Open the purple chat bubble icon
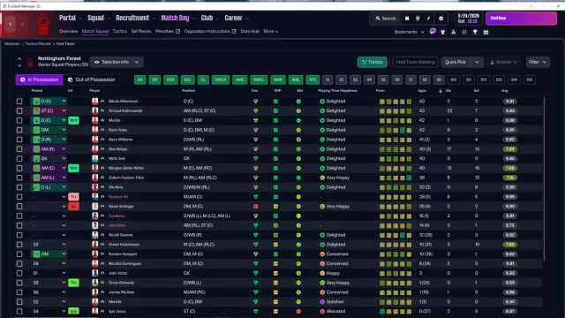Viewport: 565px width, 318px height. tap(433, 32)
